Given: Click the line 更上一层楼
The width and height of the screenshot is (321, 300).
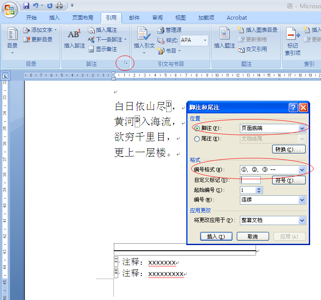Looking at the screenshot, I should click(143, 153).
